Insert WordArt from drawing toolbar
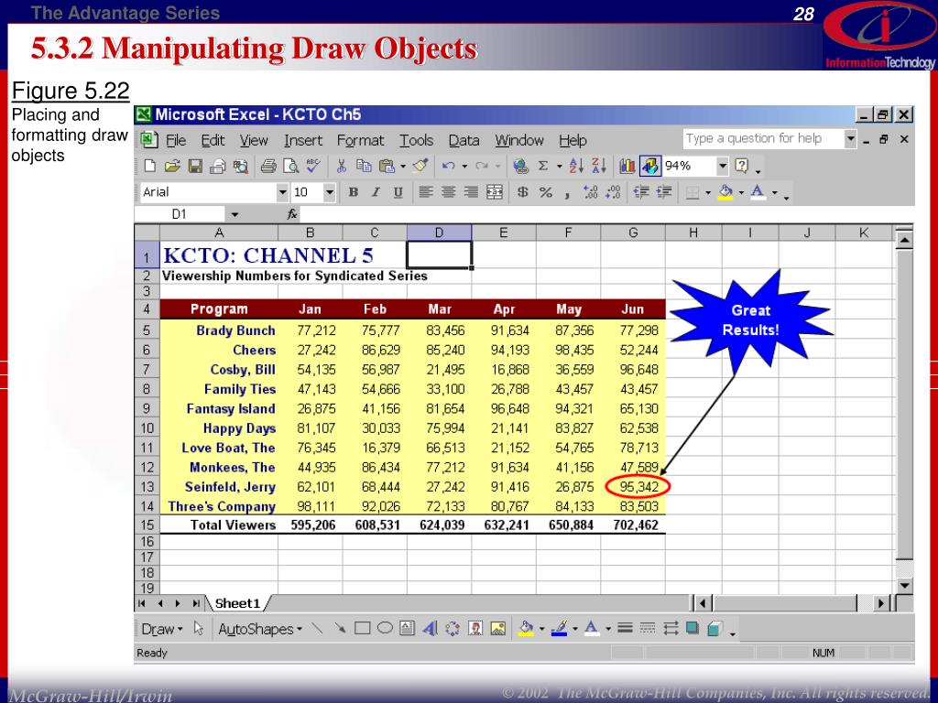 (x=430, y=628)
